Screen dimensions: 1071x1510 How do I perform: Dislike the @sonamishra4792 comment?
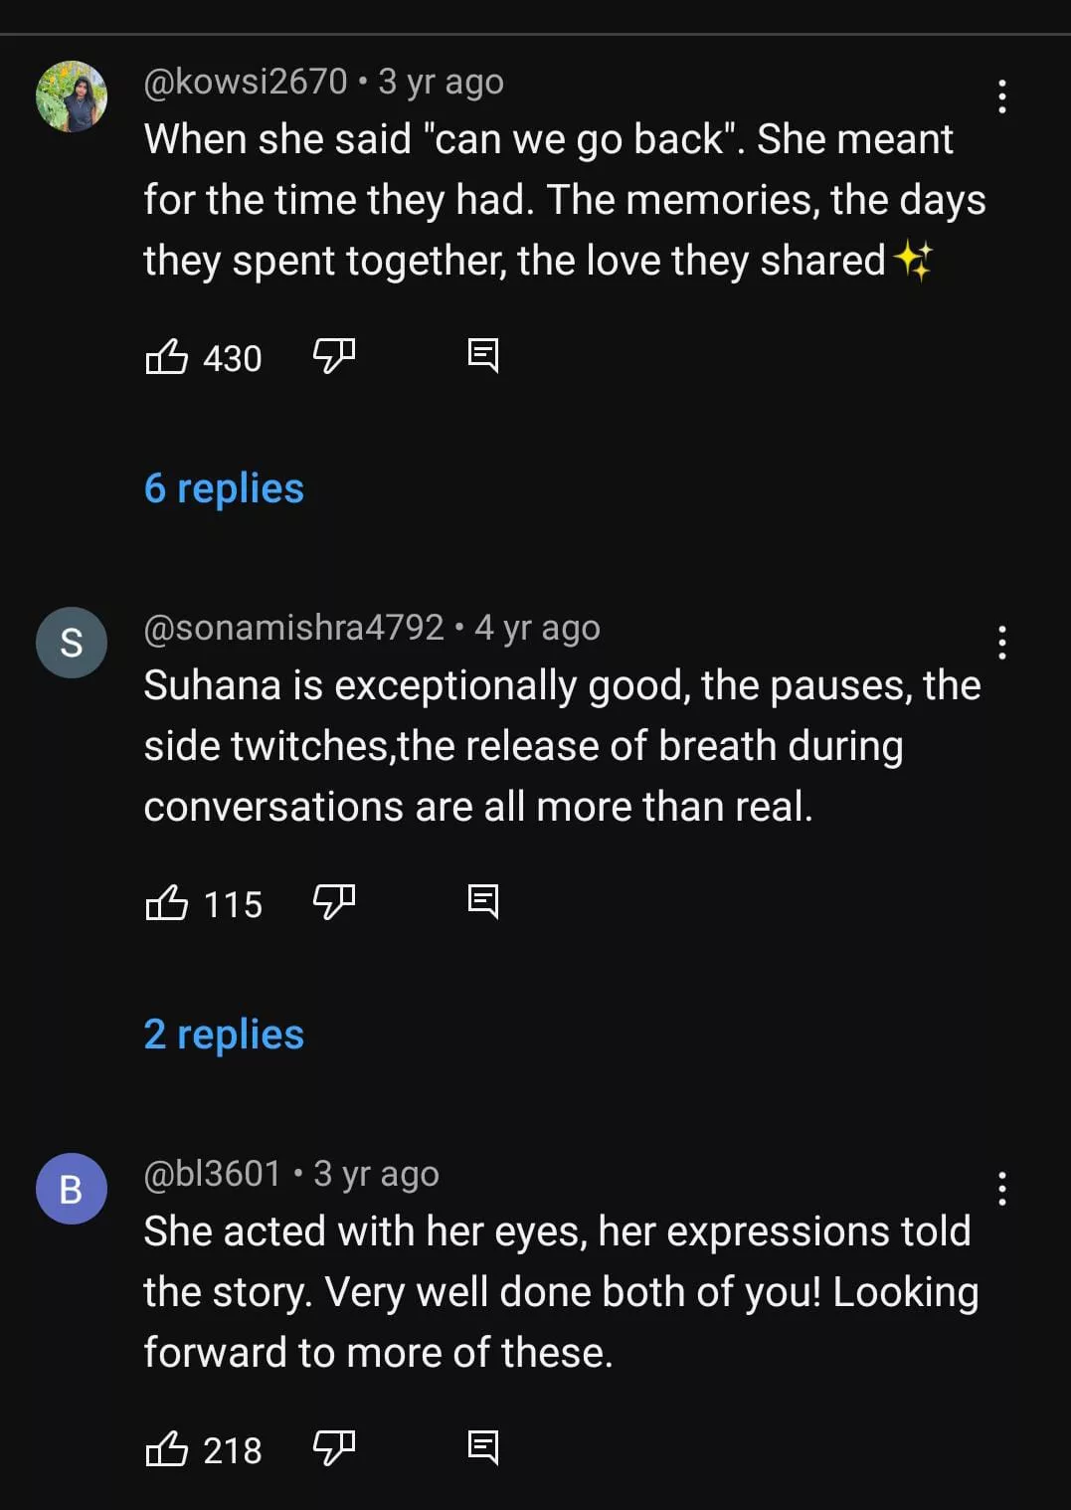(x=334, y=901)
